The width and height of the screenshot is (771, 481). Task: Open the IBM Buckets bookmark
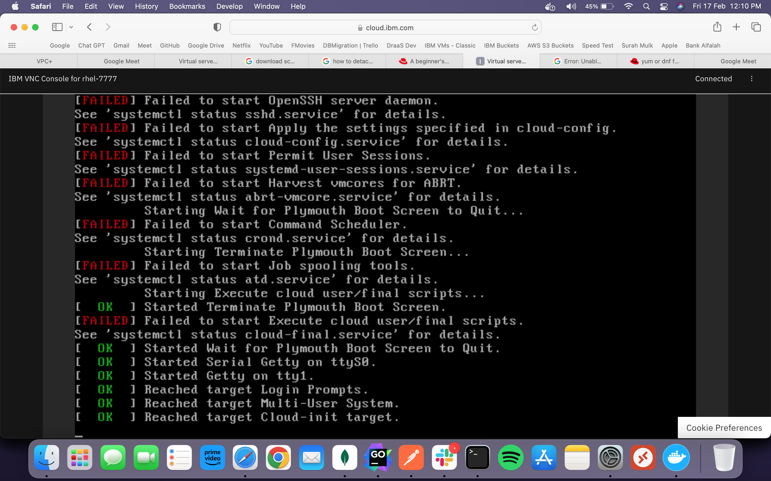pyautogui.click(x=501, y=45)
